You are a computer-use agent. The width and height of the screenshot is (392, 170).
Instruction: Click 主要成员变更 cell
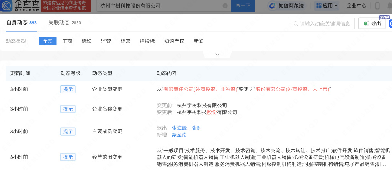coord(107,132)
